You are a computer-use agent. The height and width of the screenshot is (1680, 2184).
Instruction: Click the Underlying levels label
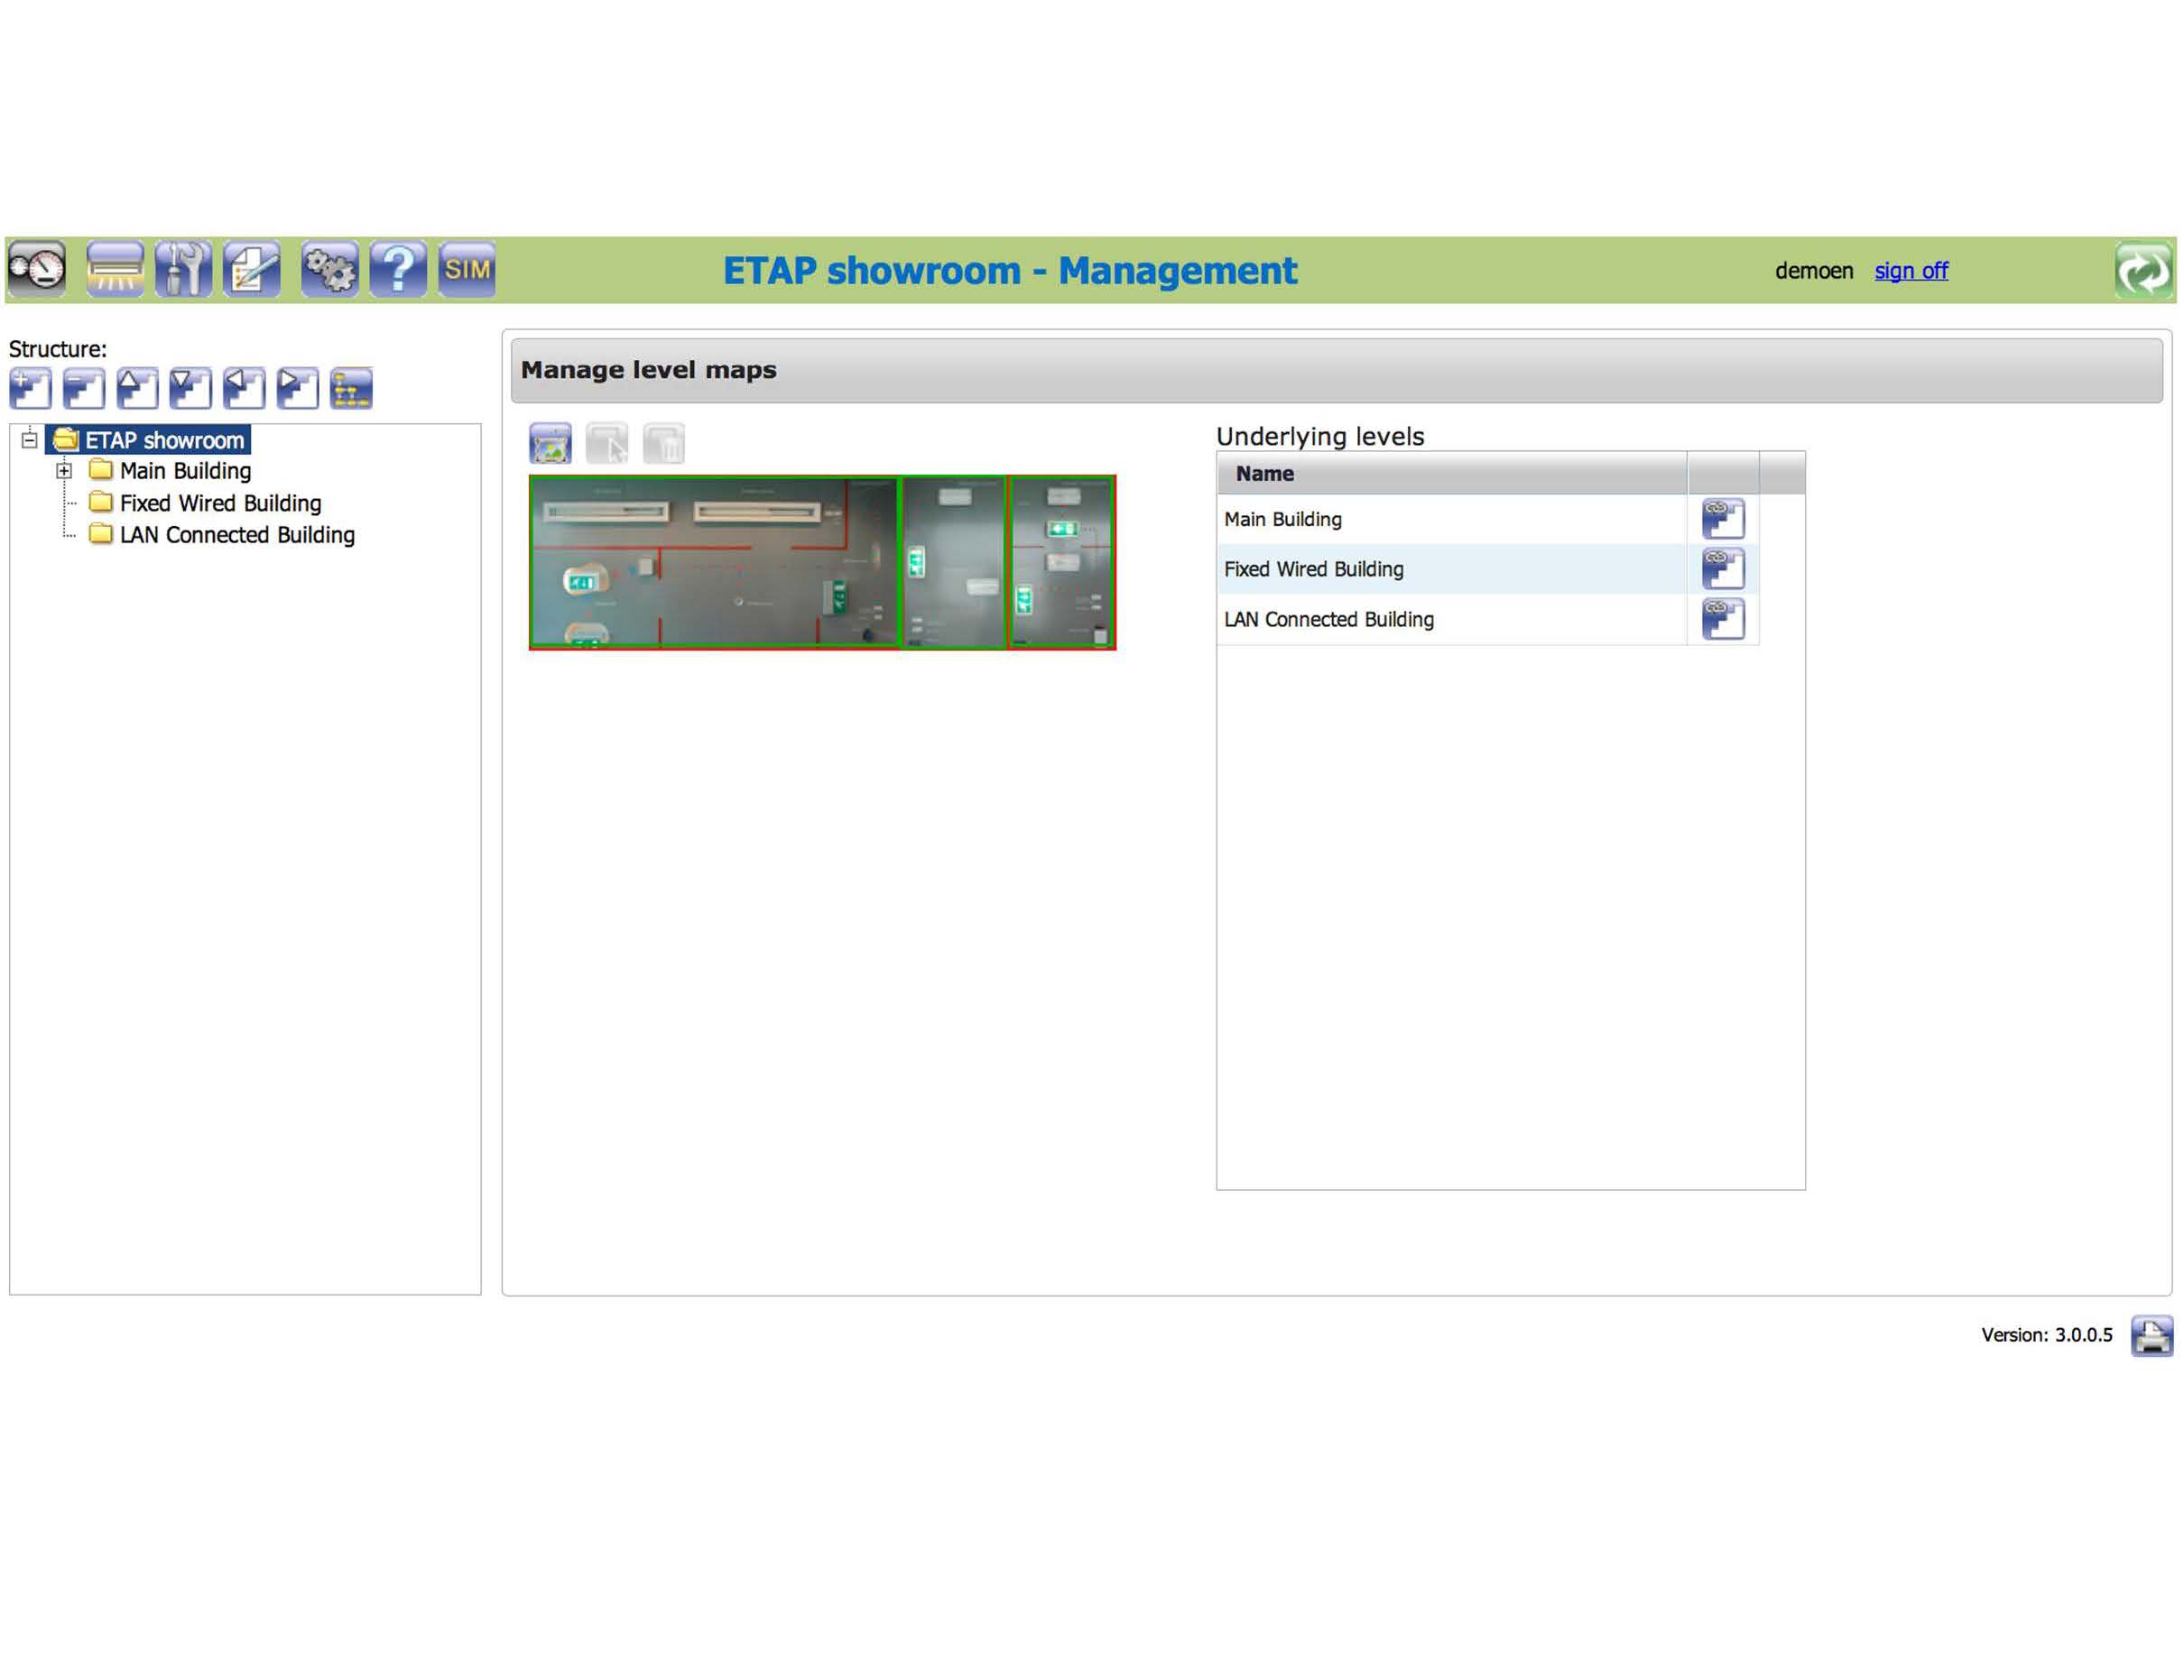tap(1320, 436)
